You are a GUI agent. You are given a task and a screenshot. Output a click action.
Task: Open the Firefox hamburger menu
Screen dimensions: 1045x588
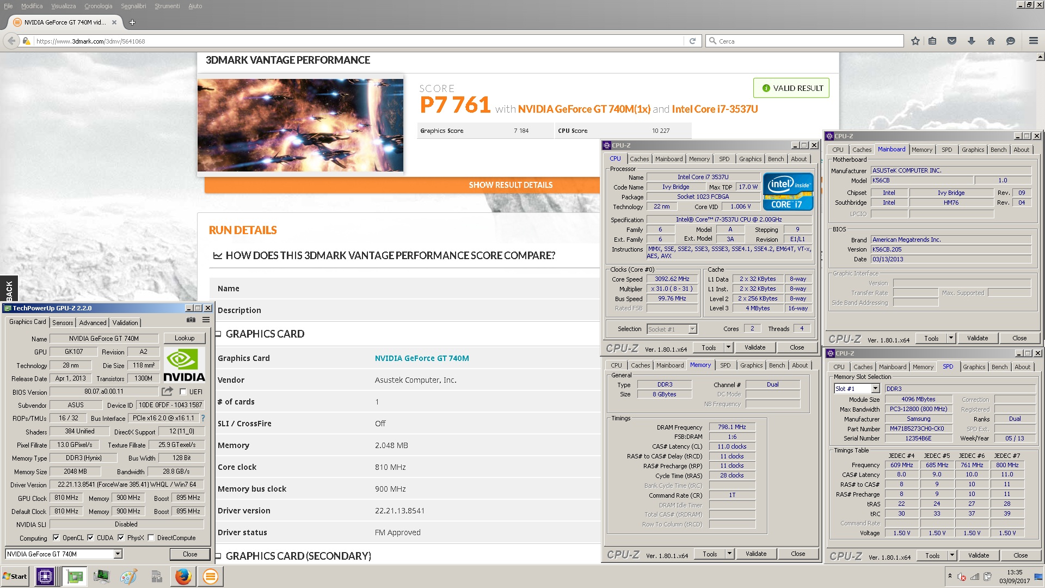pyautogui.click(x=1034, y=41)
